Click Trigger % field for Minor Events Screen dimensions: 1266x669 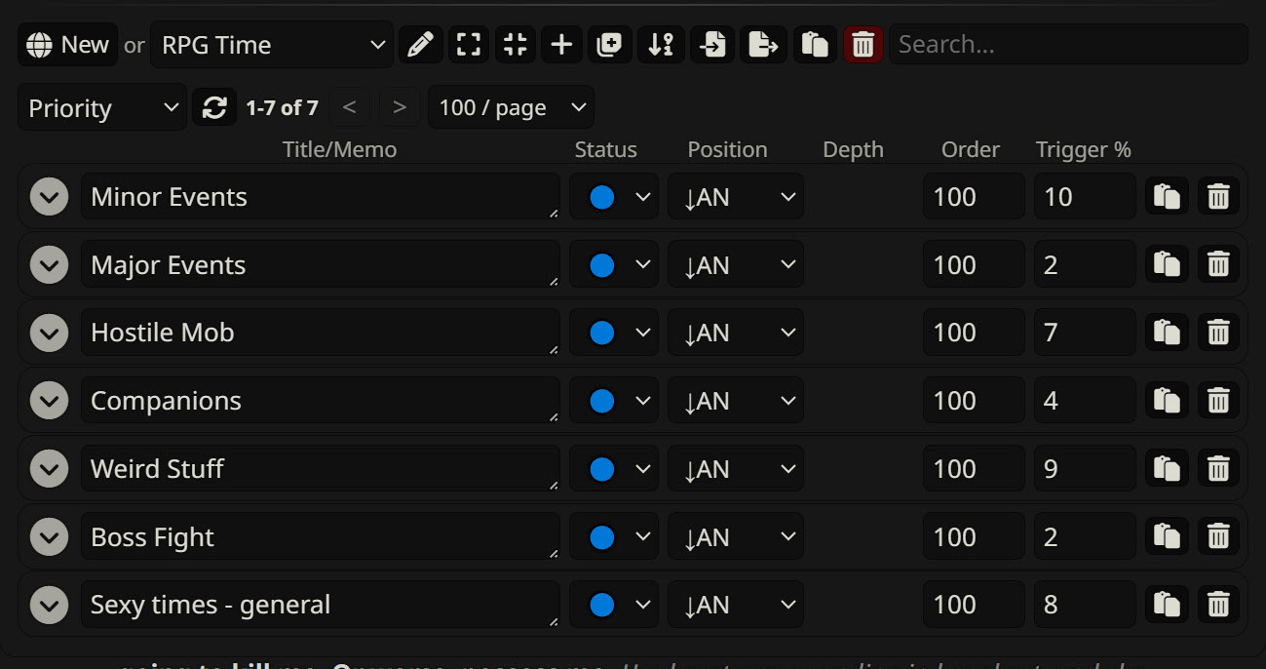pyautogui.click(x=1085, y=197)
